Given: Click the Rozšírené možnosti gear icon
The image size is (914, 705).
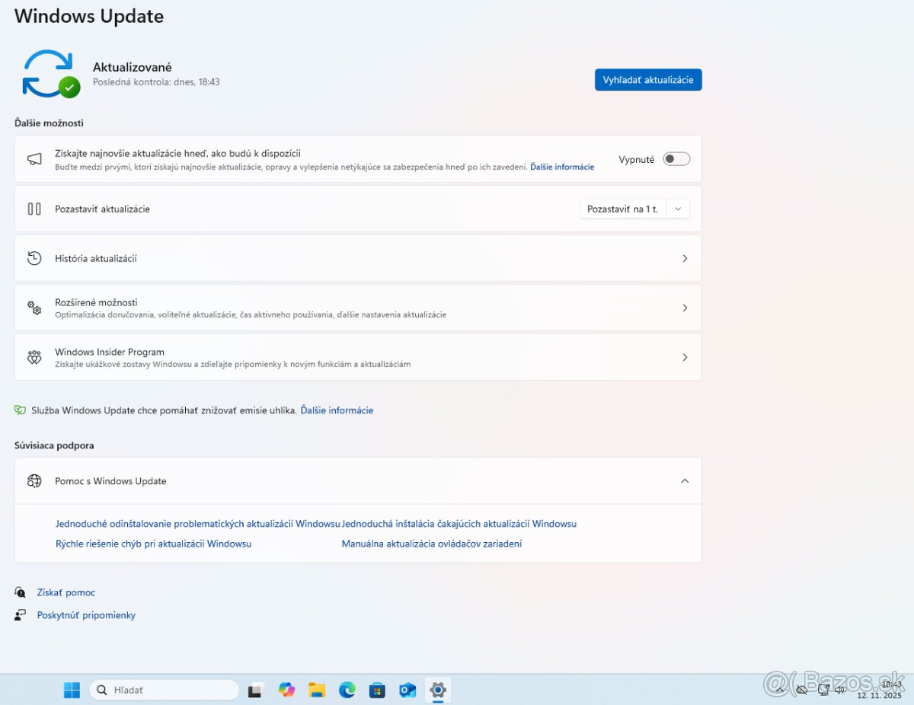Looking at the screenshot, I should (34, 308).
